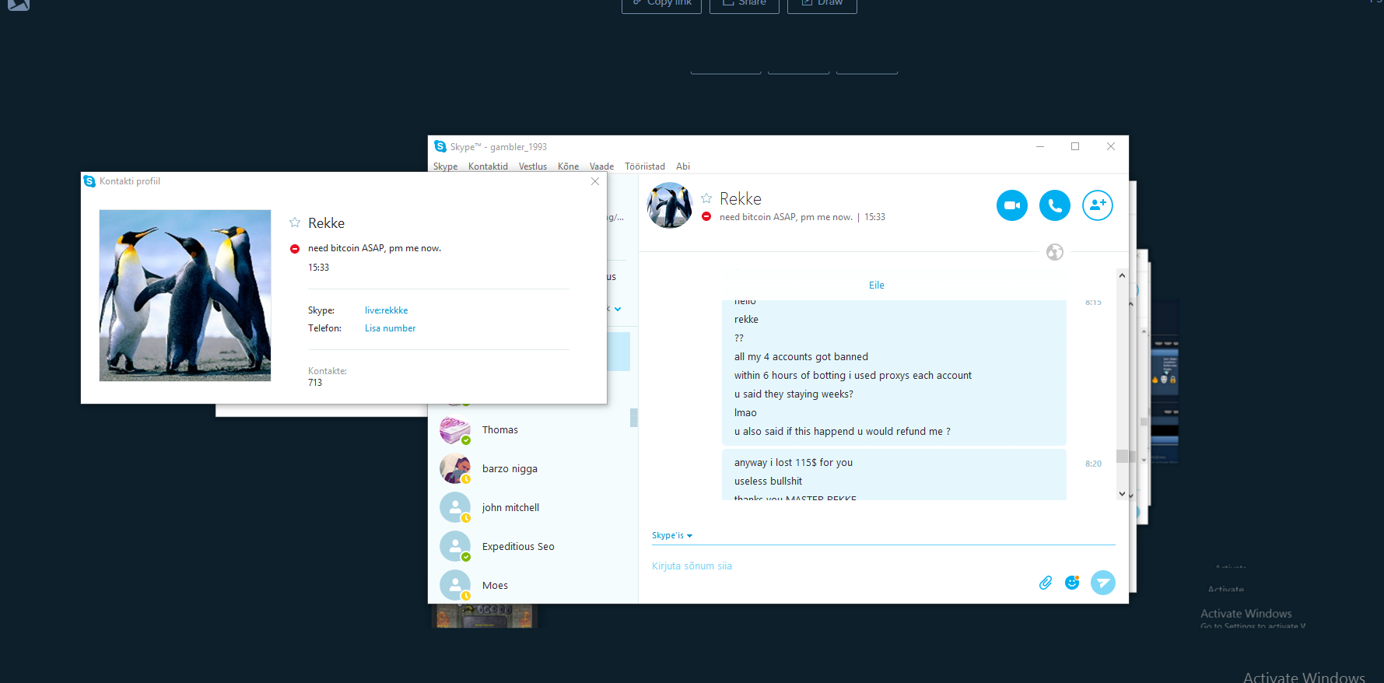The width and height of the screenshot is (1384, 683).
Task: Attach a file with the paperclip icon
Action: tap(1046, 583)
